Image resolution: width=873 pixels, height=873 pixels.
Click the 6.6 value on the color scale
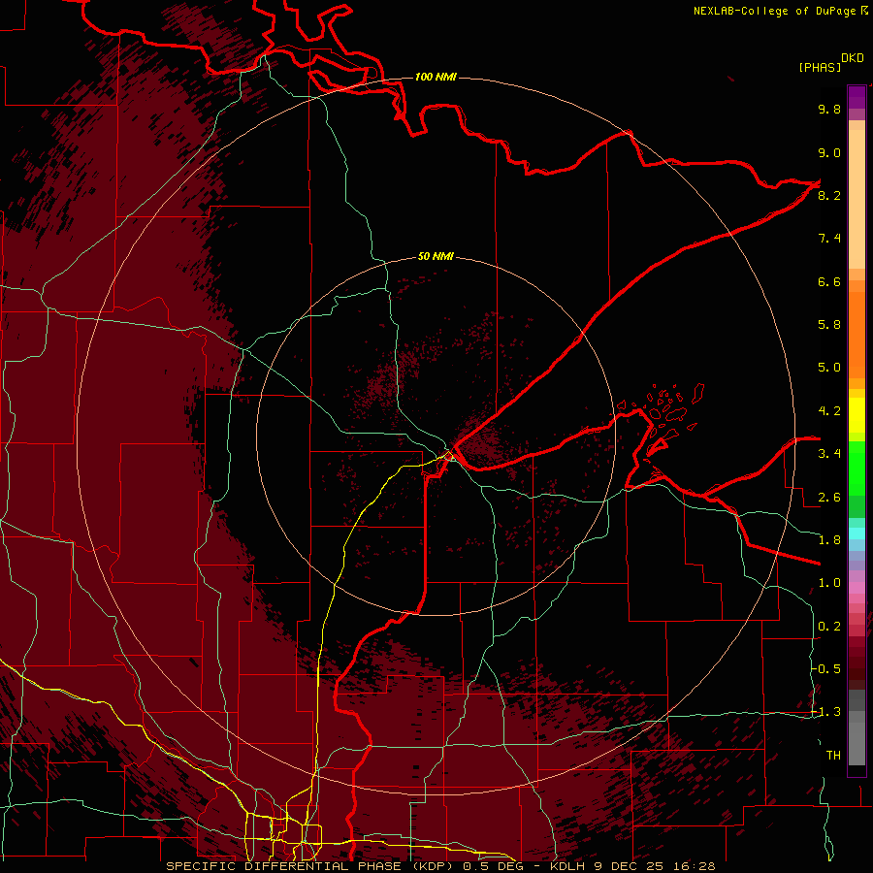tap(829, 281)
